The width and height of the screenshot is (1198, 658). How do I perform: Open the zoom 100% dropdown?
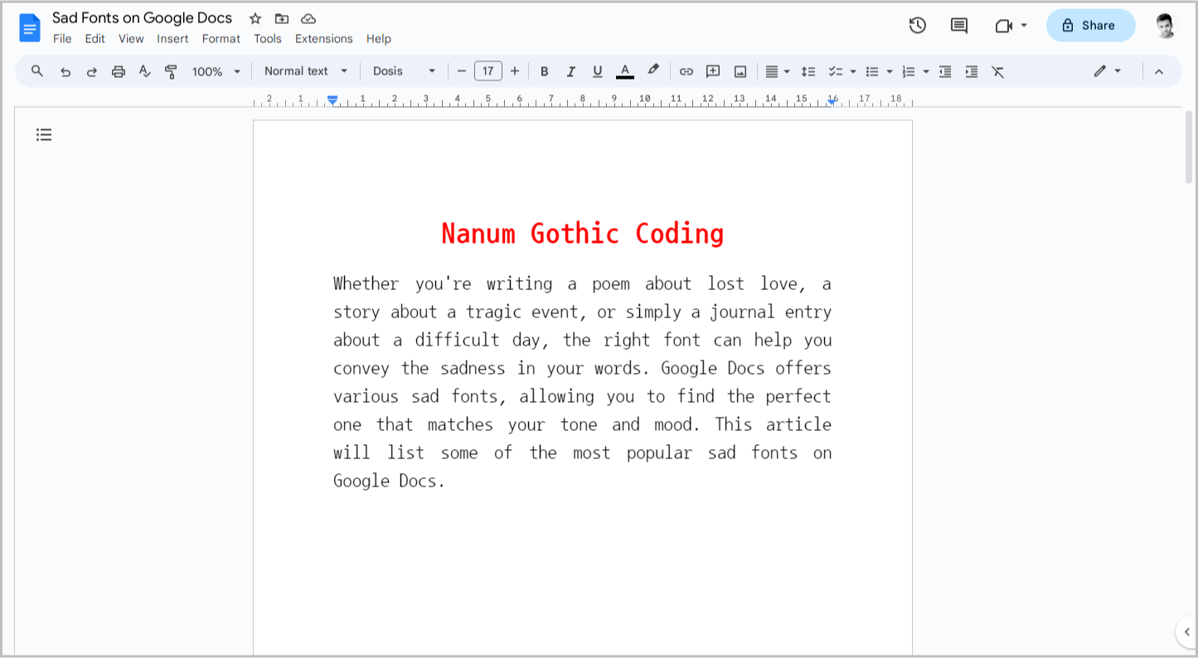point(216,72)
